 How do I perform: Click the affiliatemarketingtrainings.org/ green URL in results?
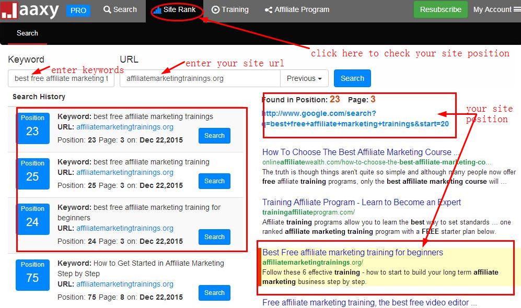[x=312, y=263]
